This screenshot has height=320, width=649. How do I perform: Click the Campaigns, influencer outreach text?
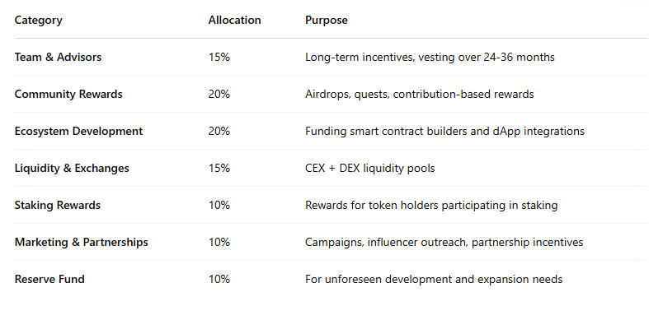tap(387, 243)
